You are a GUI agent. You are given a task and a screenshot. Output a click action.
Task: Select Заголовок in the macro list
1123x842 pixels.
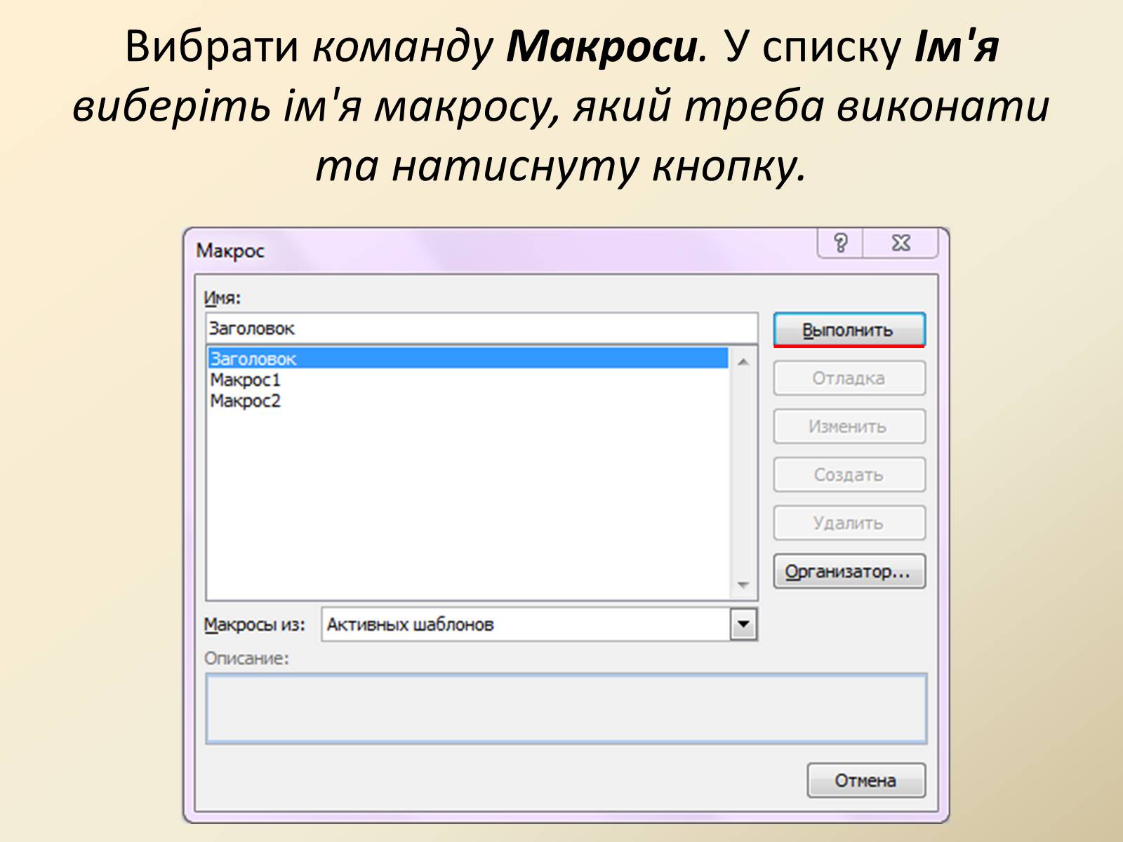467,359
